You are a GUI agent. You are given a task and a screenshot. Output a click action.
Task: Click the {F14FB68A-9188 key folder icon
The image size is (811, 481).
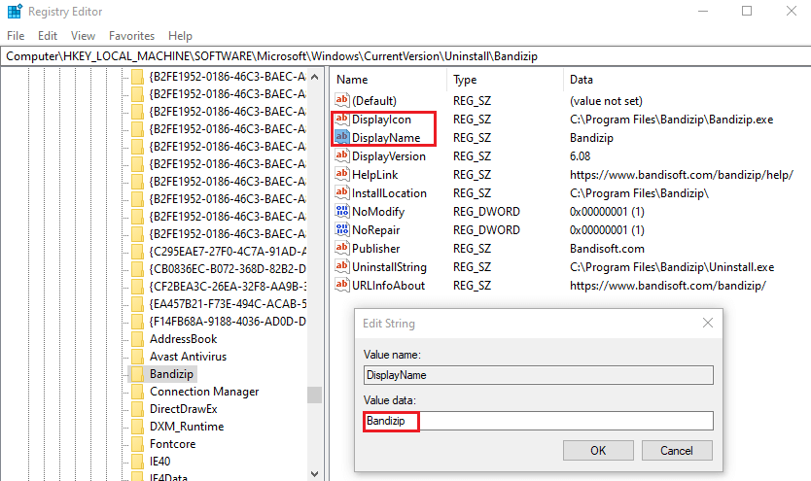pyautogui.click(x=137, y=322)
